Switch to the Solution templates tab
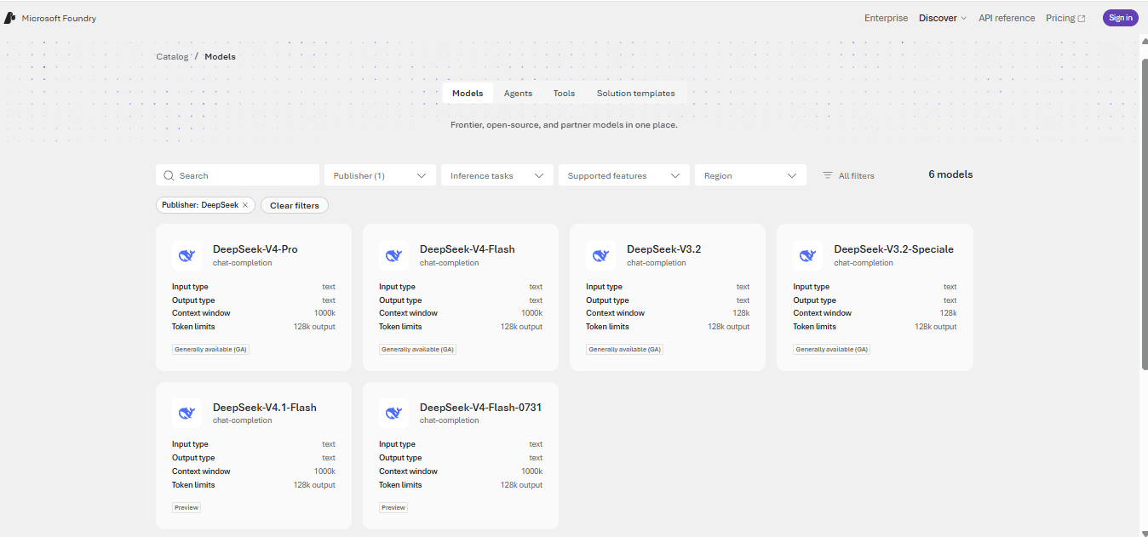Viewport: 1148px width, 537px height. click(x=635, y=94)
